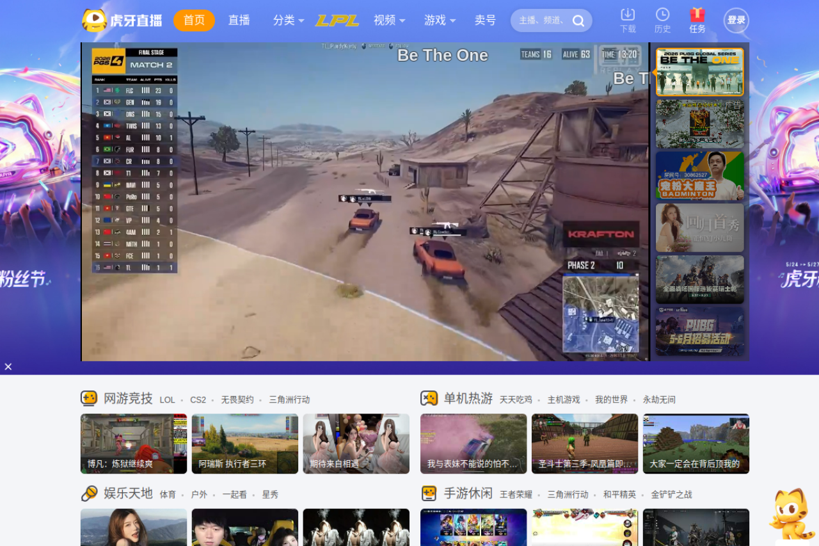Open the 手游休闲 section heading
The width and height of the screenshot is (819, 546).
coord(468,494)
